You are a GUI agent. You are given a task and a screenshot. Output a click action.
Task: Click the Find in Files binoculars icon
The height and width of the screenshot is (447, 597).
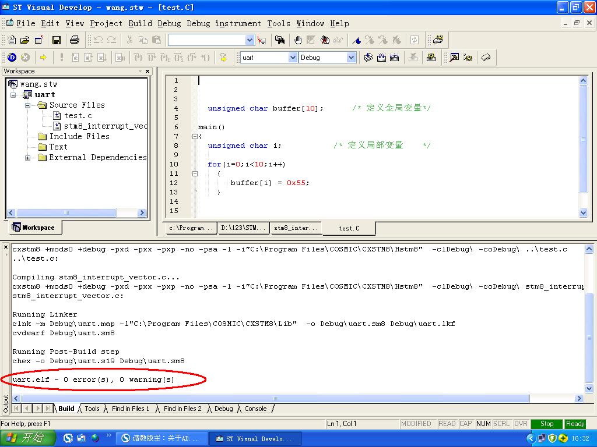point(280,40)
